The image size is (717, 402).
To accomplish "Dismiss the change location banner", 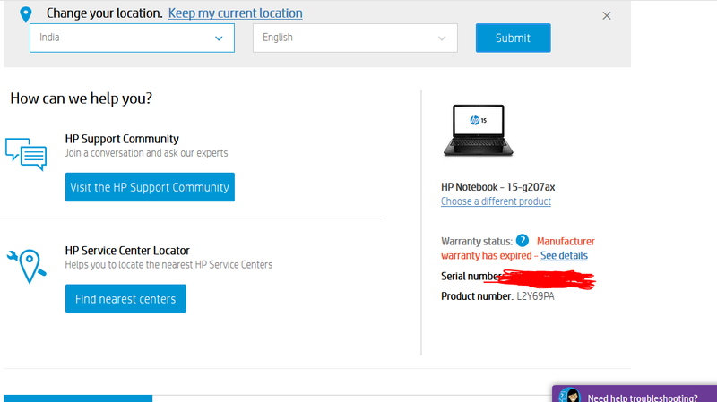I will coord(607,16).
